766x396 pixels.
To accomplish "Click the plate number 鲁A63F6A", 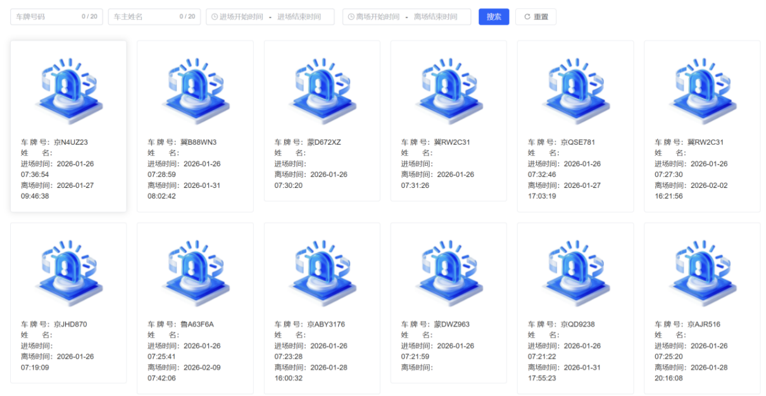I will click(x=198, y=325).
